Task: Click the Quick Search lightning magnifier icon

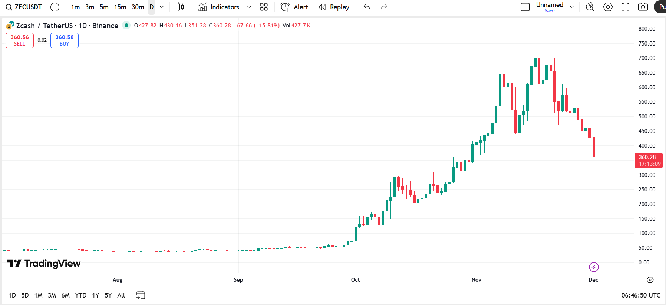Action: pyautogui.click(x=590, y=7)
